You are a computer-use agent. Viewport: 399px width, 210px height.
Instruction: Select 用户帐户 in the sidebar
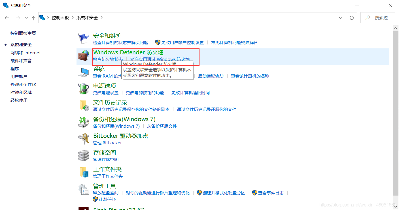tap(19, 76)
